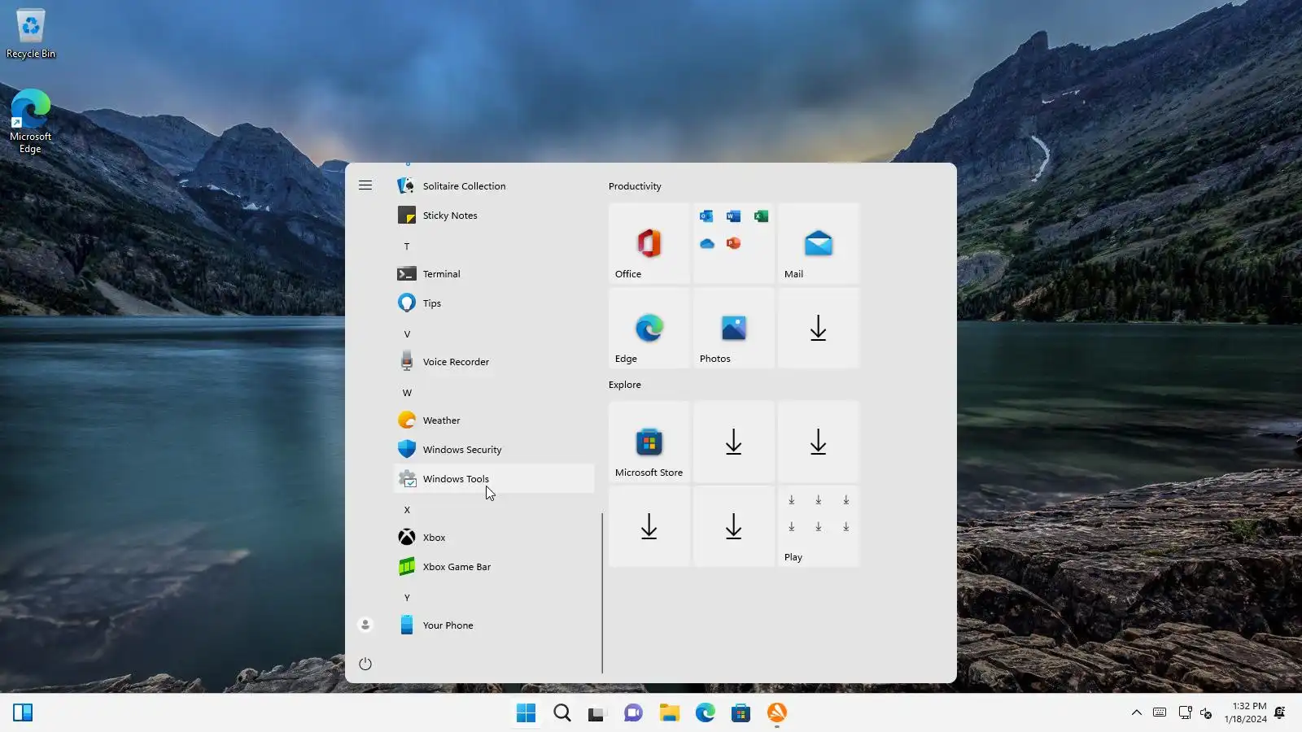Click the app list scrollbar
This screenshot has width=1302, height=732.
click(x=602, y=593)
